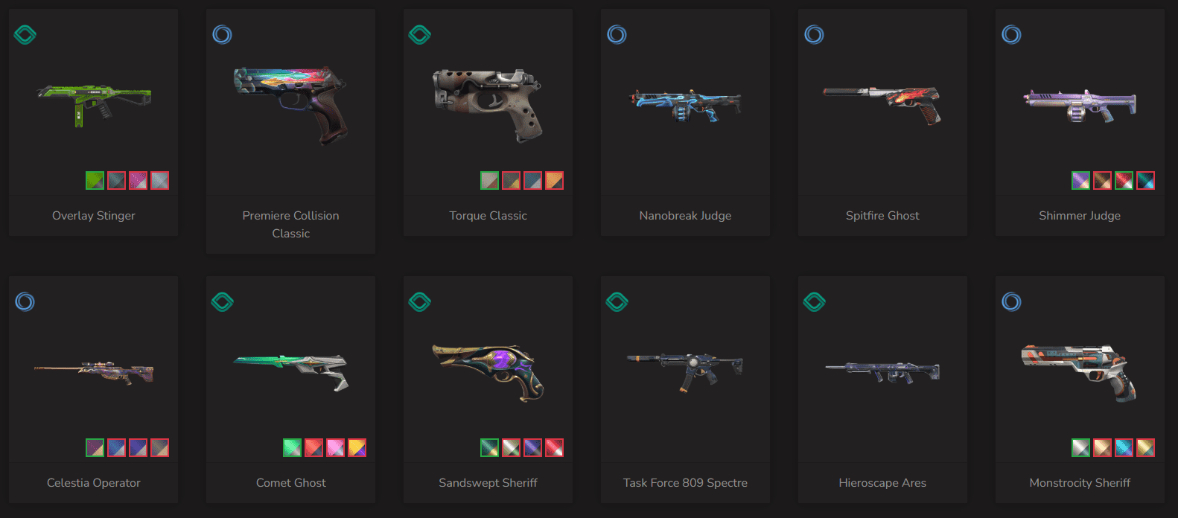Open the Nanobreak Judge name link
The width and height of the screenshot is (1178, 518).
coord(685,215)
